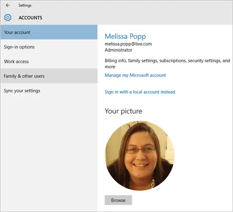Click the circular profile picture

point(139,155)
